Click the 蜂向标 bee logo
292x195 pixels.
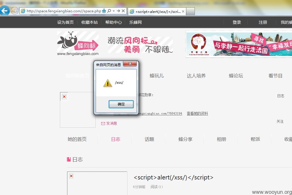(78, 42)
